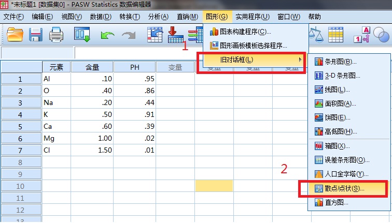Click the cell containing Cl
The width and height of the screenshot is (392, 223).
(x=57, y=150)
